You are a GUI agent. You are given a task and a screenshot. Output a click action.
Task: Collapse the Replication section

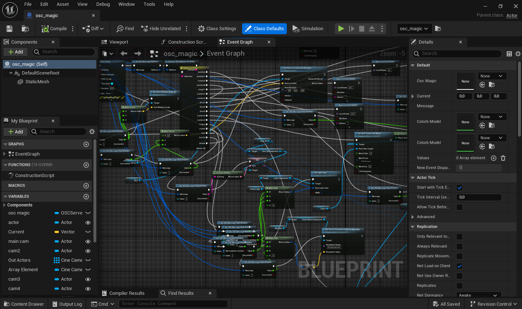pyautogui.click(x=413, y=227)
